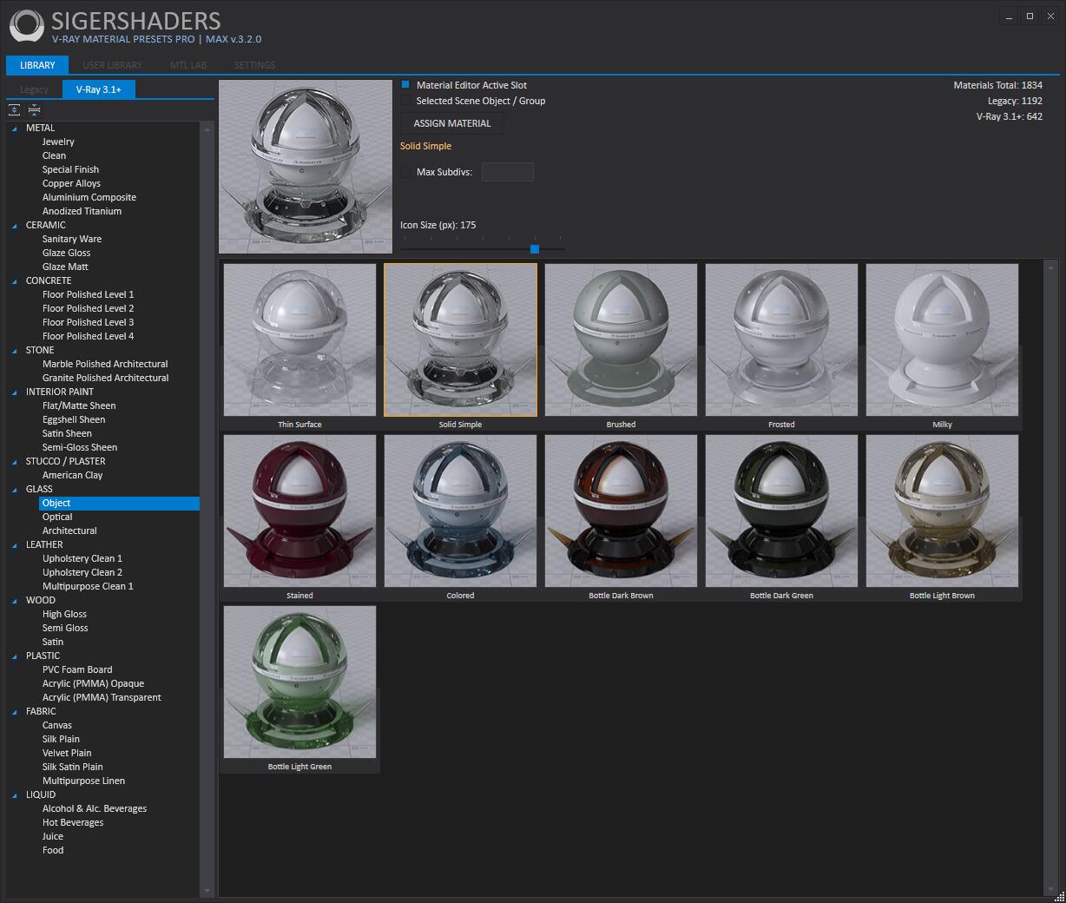Open Alcohol & Alc. Beverages
This screenshot has width=1066, height=903.
pyautogui.click(x=95, y=809)
